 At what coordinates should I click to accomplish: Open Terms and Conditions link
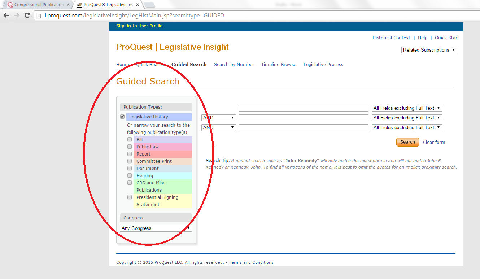251,262
